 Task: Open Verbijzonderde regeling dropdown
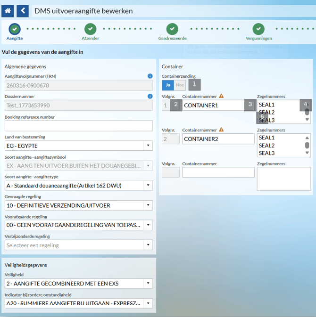[148, 245]
